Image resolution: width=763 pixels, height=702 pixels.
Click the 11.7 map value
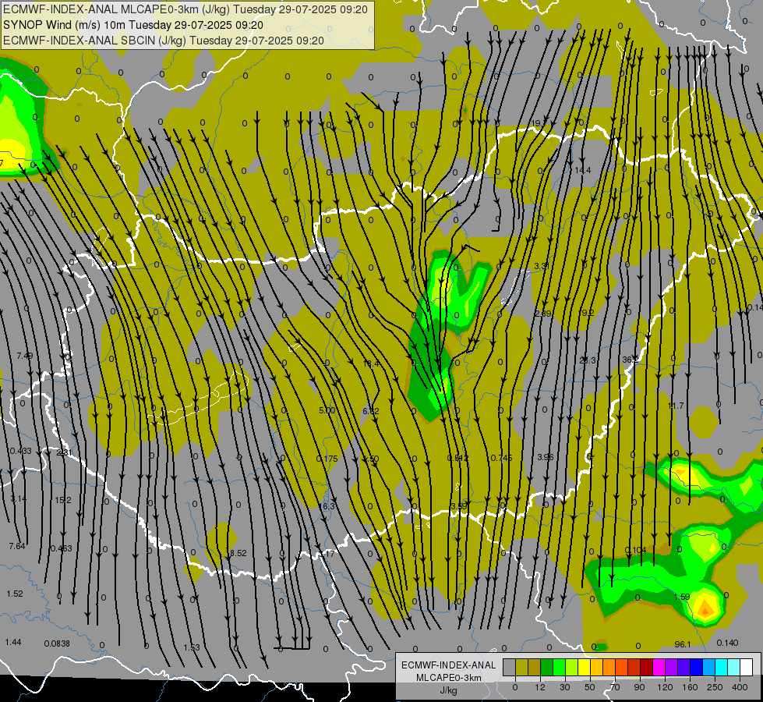click(676, 406)
